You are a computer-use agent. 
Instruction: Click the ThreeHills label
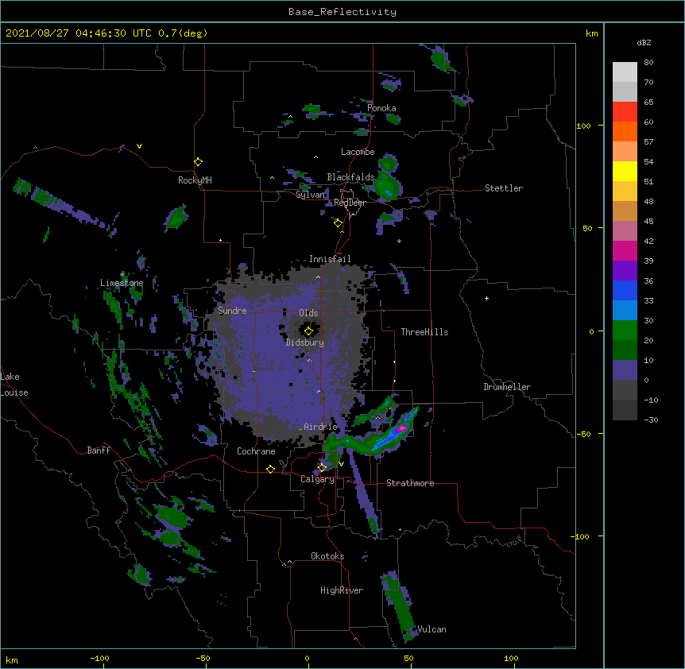pyautogui.click(x=424, y=332)
